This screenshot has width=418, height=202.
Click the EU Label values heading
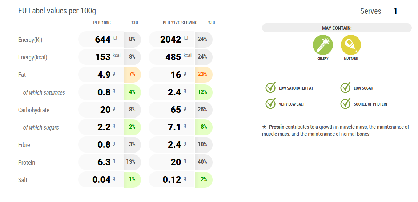tap(57, 11)
